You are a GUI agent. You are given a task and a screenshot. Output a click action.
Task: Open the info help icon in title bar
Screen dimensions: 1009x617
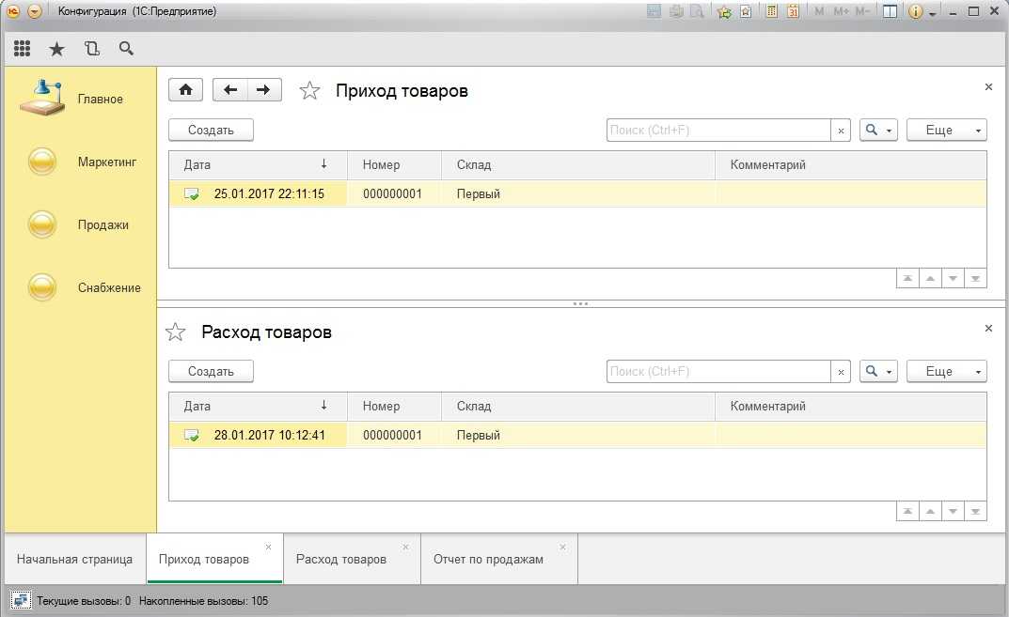pos(915,11)
